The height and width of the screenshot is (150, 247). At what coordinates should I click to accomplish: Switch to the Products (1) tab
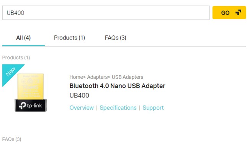69,38
